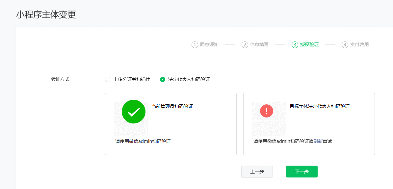Screen dimensions: 393x189
Task: Go back with the 上一步 button
Action: coord(257,172)
